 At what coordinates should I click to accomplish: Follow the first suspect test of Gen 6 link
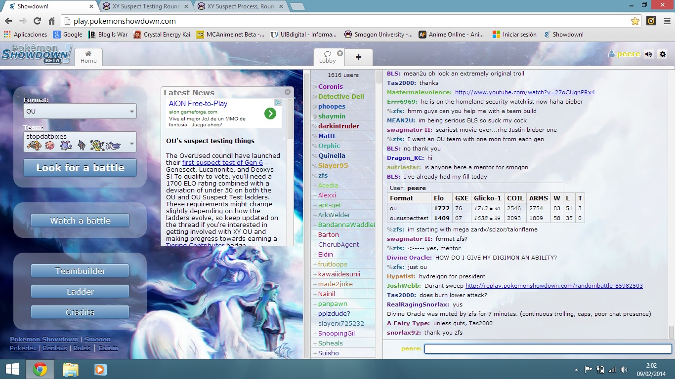tap(222, 162)
